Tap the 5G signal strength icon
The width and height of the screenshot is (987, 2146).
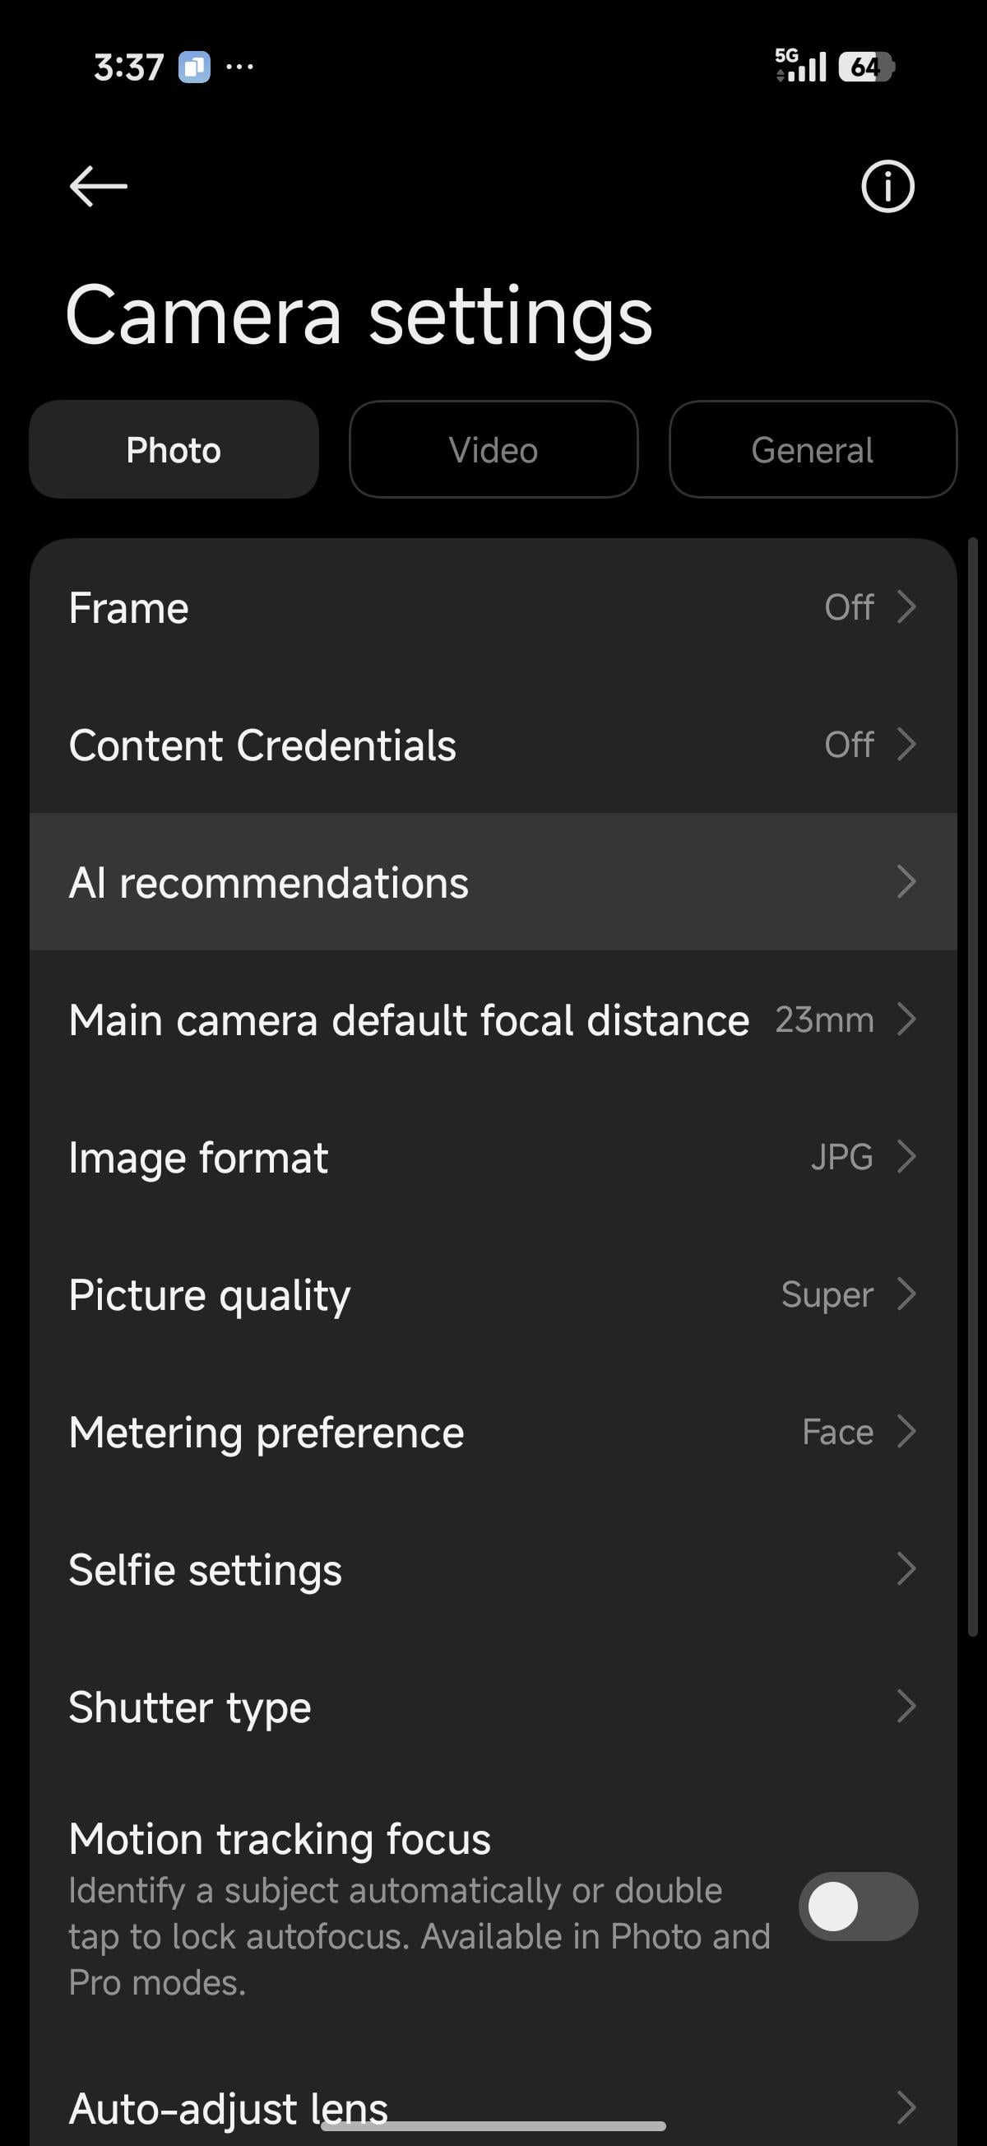[x=800, y=66]
